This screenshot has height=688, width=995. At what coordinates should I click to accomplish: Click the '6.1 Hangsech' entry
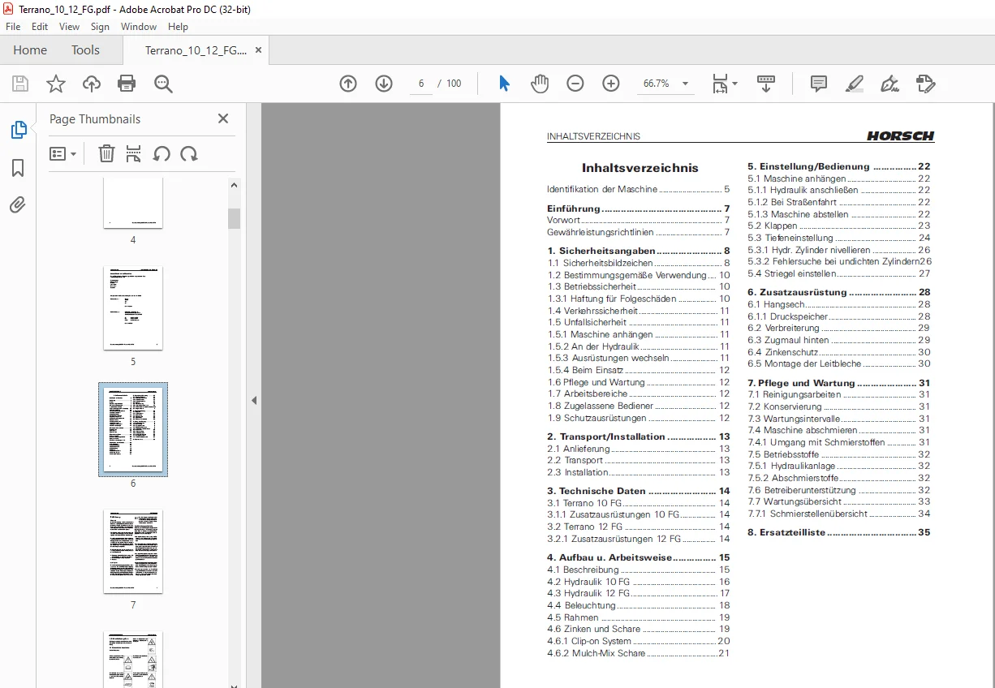[839, 304]
